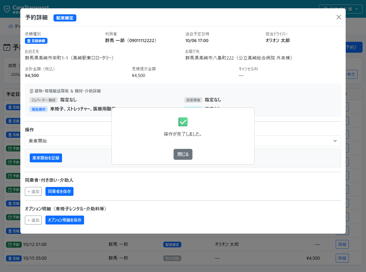Open 詳細 for the 10/12 01:00 row
This screenshot has height=272, width=366.
click(342, 245)
